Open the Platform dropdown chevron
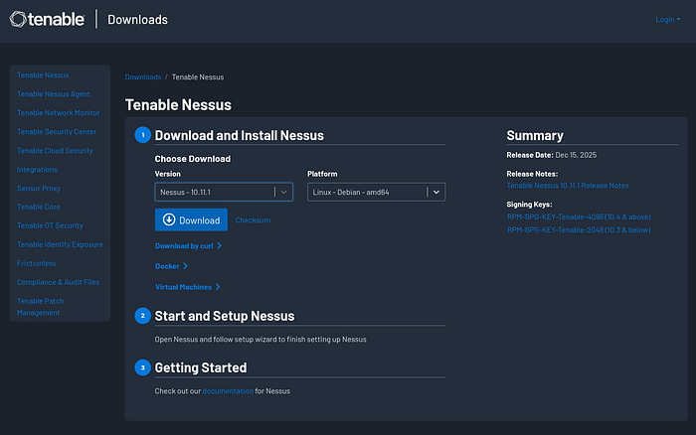The width and height of the screenshot is (696, 435). tap(436, 192)
